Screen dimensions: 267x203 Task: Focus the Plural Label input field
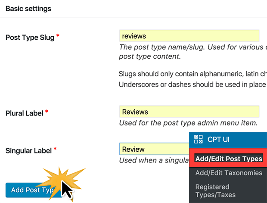189,112
